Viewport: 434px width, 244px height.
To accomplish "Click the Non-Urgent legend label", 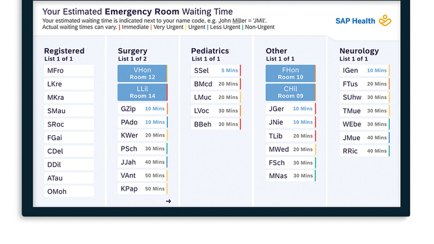I will coord(259,27).
